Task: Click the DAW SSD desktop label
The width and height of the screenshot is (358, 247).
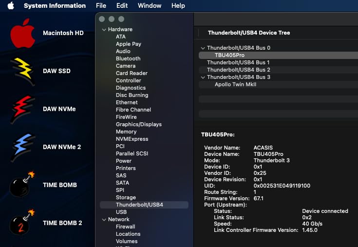Action: (57, 71)
